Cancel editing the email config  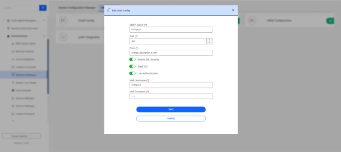click(171, 118)
